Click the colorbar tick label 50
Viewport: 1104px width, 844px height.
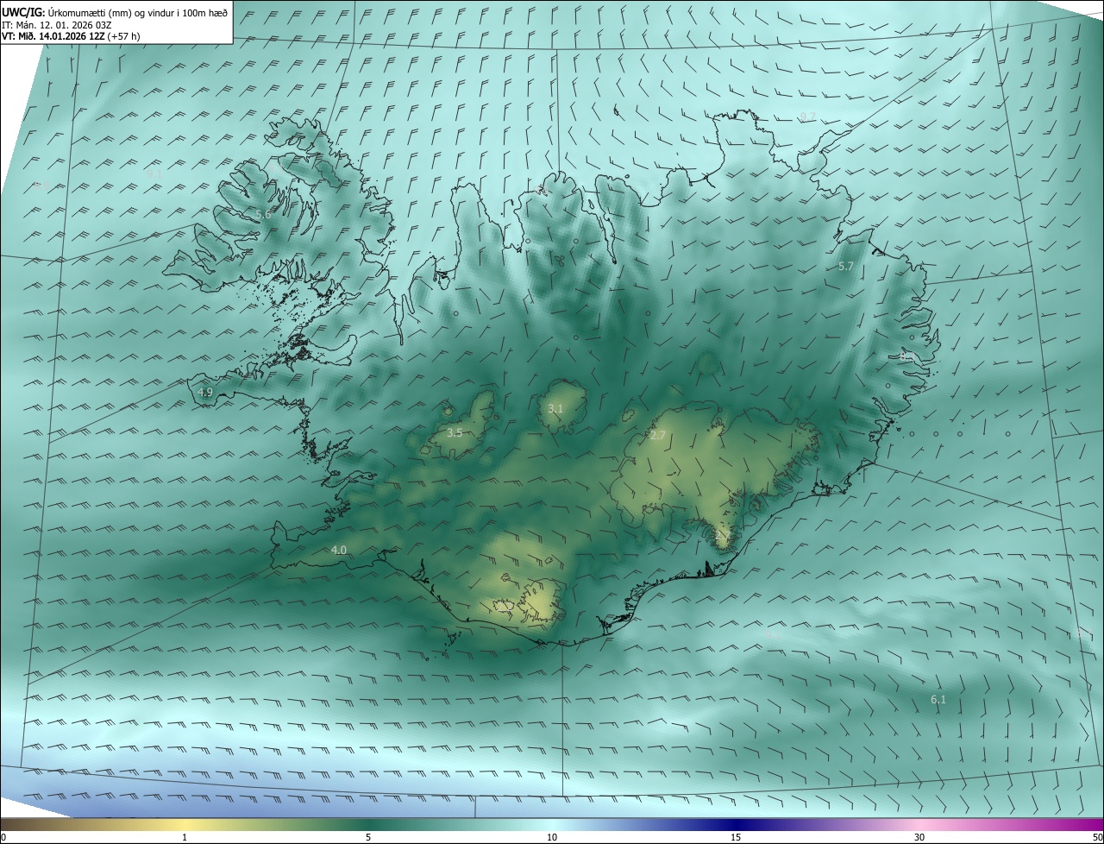pos(1097,837)
